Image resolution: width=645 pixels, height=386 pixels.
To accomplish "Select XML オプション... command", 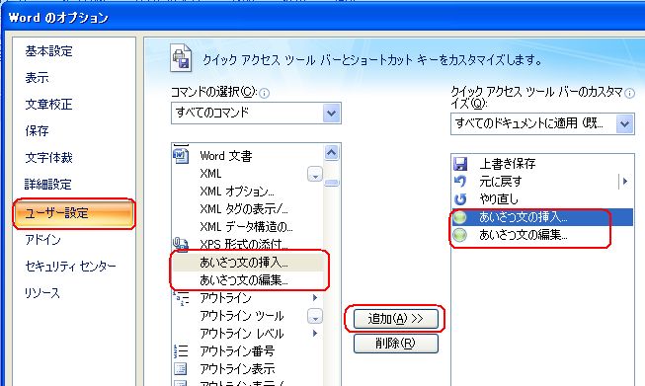I will click(x=237, y=192).
